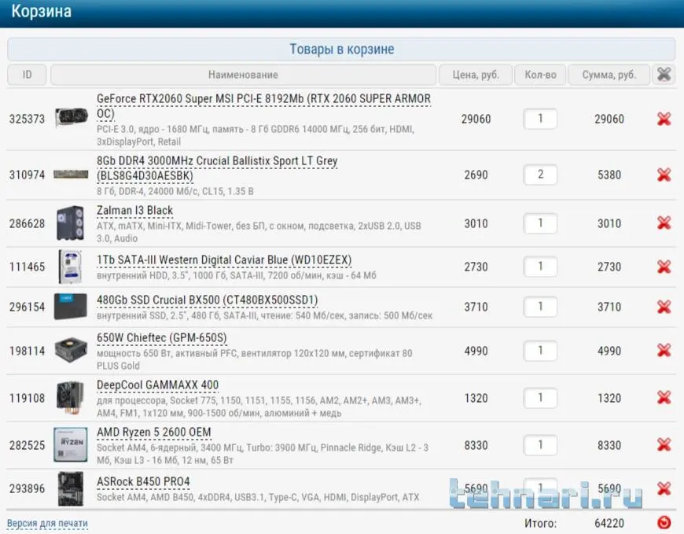
Task: Click the product ID 293896
Action: pos(27,488)
